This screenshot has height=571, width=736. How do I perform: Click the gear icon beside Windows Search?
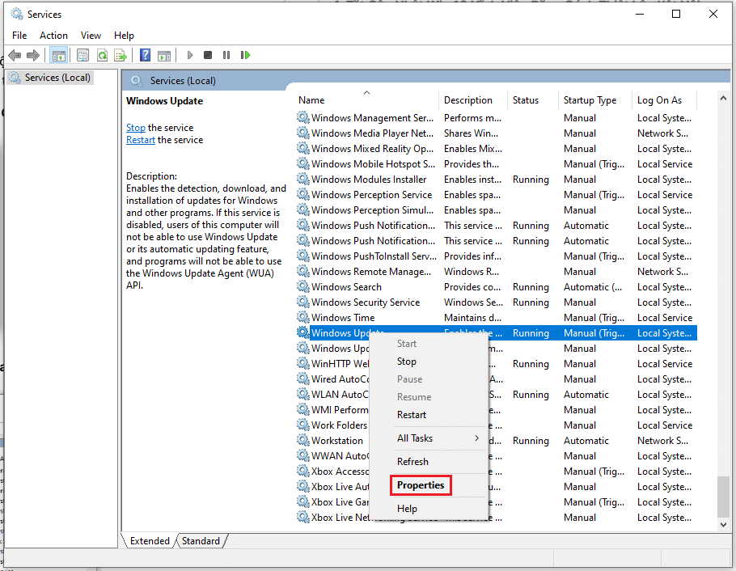[303, 286]
